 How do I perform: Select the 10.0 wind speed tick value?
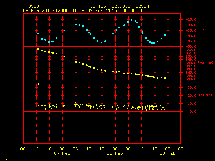pyautogui.click(x=192, y=104)
